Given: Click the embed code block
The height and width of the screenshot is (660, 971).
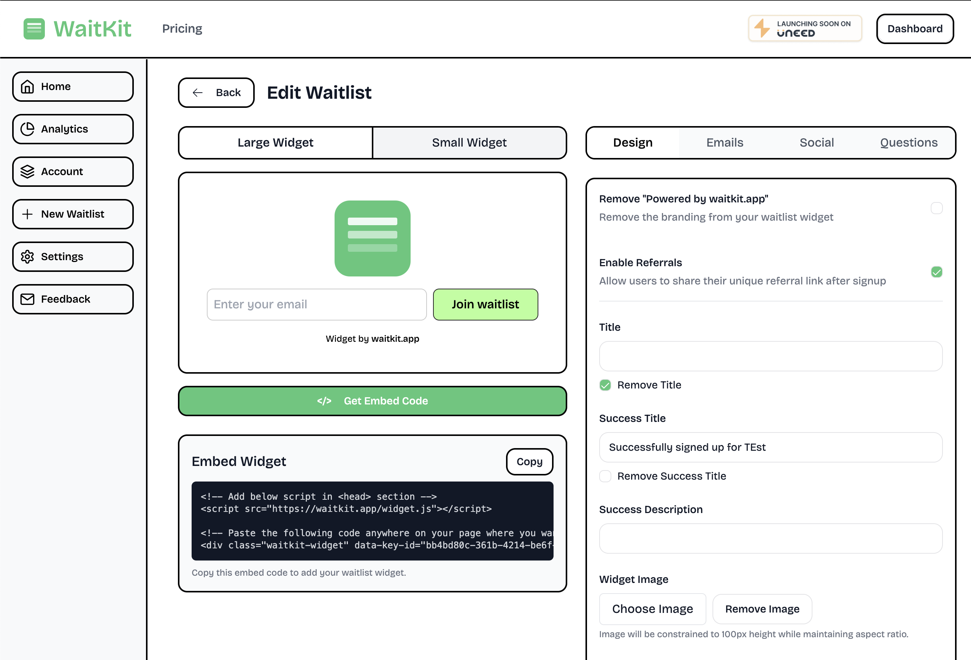Looking at the screenshot, I should (372, 521).
